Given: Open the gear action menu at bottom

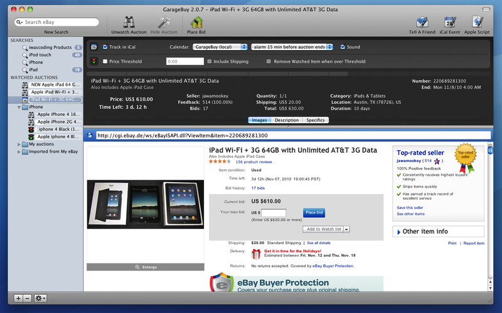Looking at the screenshot, I should 40,298.
